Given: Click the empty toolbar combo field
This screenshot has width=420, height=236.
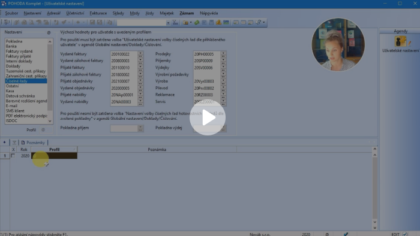Looking at the screenshot, I should tap(142, 23).
